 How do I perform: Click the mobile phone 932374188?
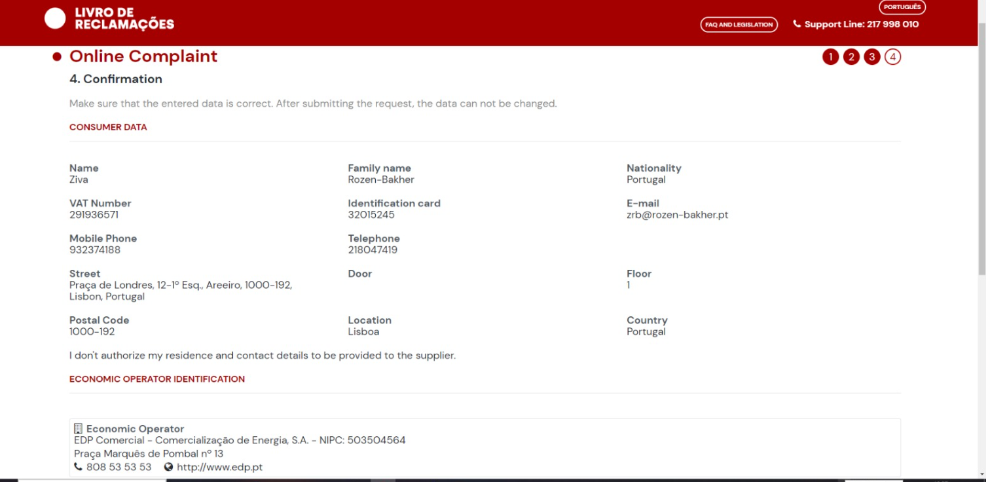point(95,250)
